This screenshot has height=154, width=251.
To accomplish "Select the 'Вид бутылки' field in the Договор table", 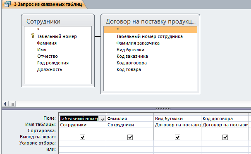I will pos(131,50).
